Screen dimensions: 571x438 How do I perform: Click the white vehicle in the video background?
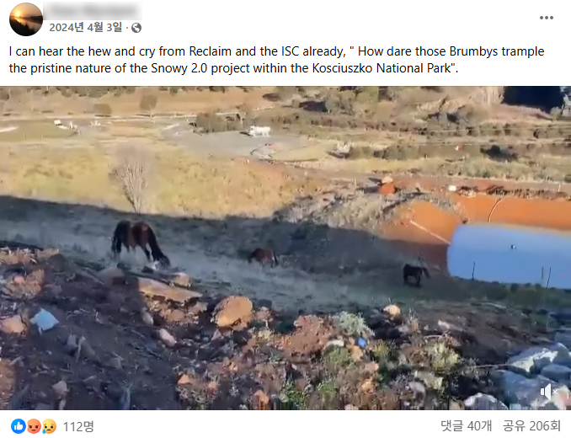click(x=259, y=131)
